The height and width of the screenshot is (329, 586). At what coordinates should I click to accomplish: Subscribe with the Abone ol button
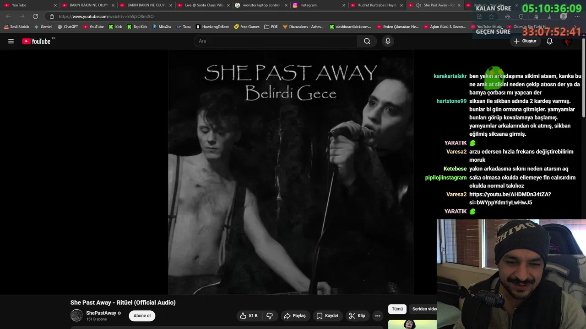[142, 316]
